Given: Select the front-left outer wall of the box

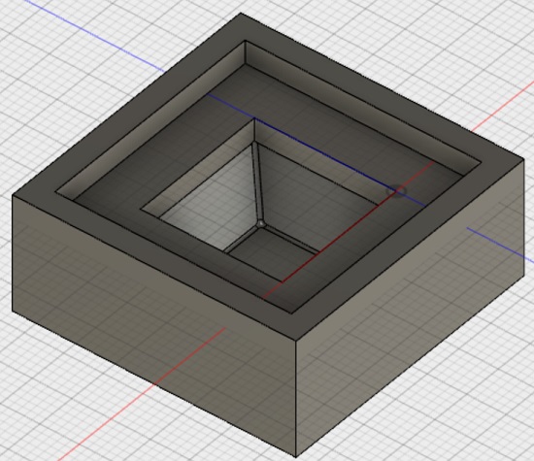Looking at the screenshot, I should (x=153, y=327).
